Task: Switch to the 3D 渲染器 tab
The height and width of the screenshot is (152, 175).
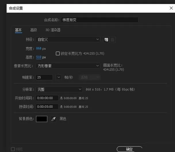Action: (53, 30)
